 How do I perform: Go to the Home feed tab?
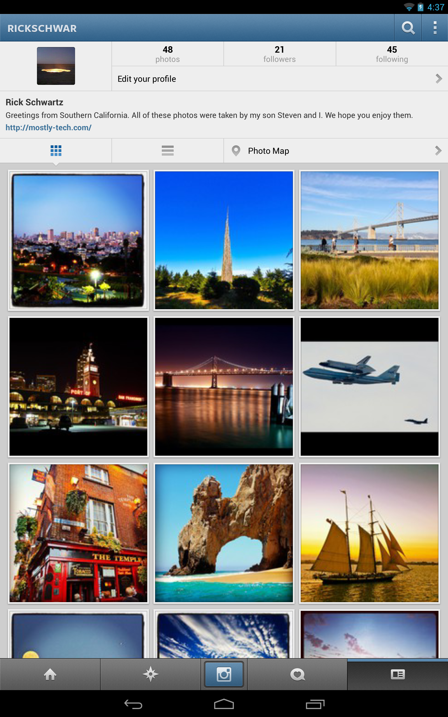[50, 674]
